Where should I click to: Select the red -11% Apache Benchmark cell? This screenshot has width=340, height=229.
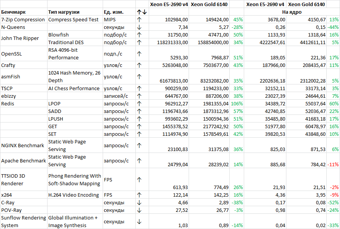click(x=333, y=164)
